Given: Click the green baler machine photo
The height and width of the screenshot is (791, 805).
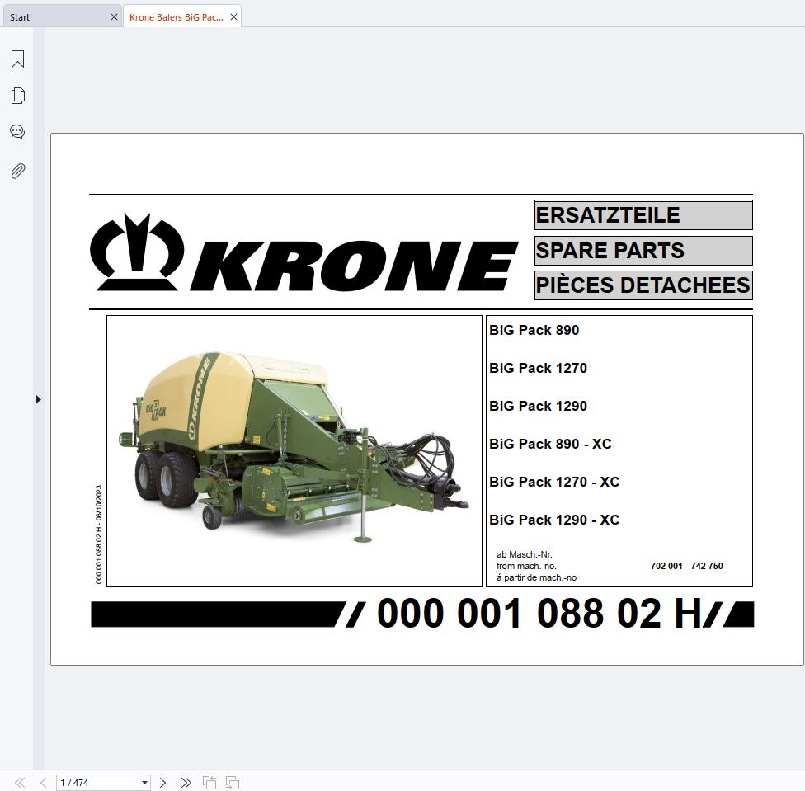Looking at the screenshot, I should (x=294, y=450).
